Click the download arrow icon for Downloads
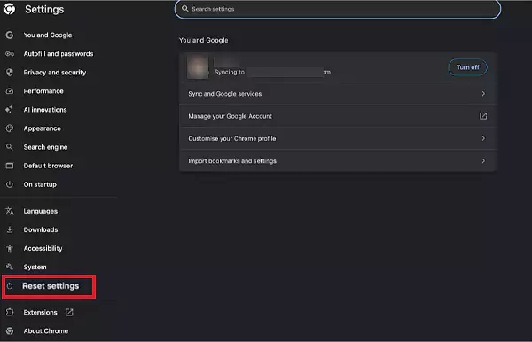Image resolution: width=532 pixels, height=342 pixels. (10, 229)
